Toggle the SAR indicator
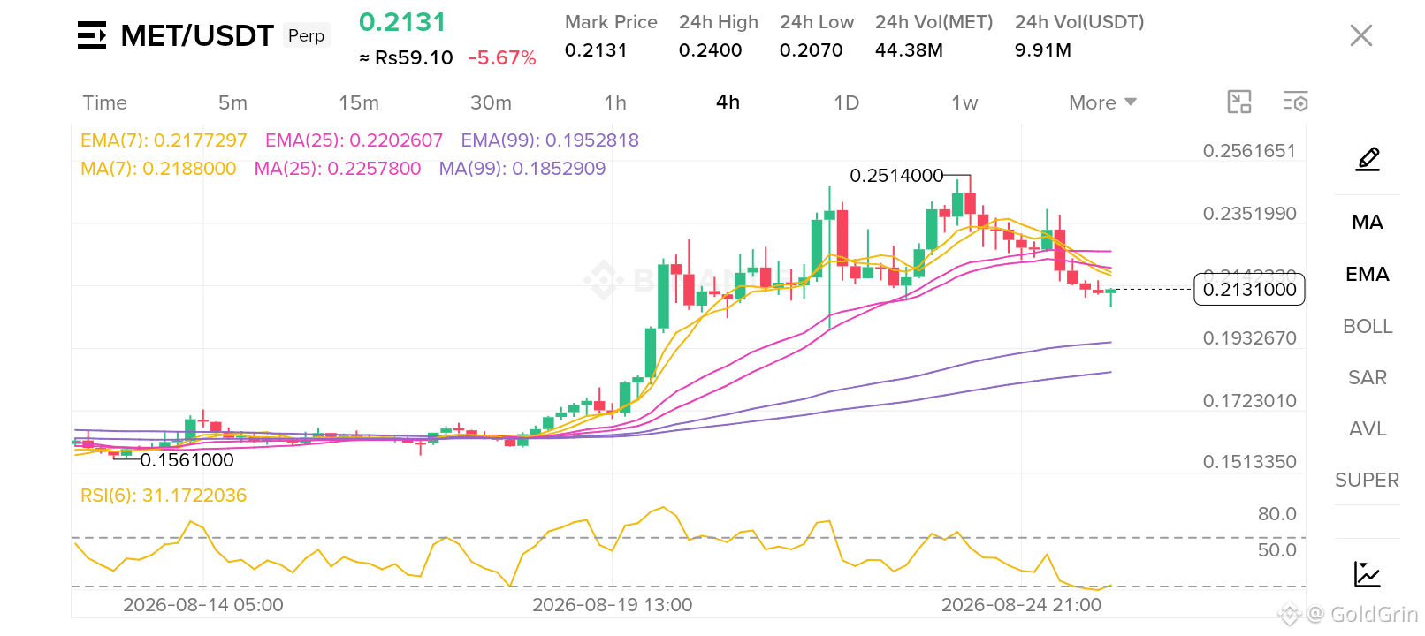This screenshot has height=636, width=1425. tap(1368, 378)
